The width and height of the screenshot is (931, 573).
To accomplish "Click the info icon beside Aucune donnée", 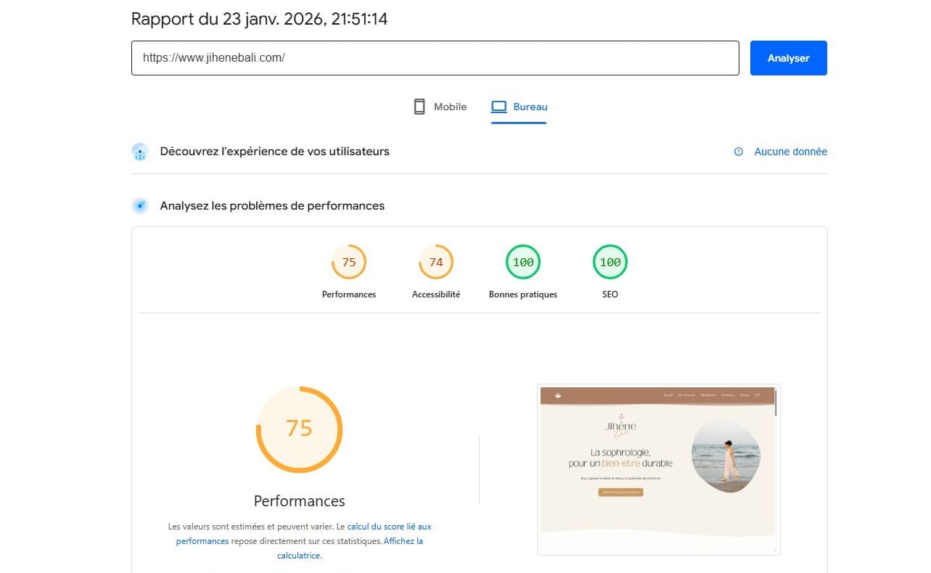I will [x=739, y=152].
